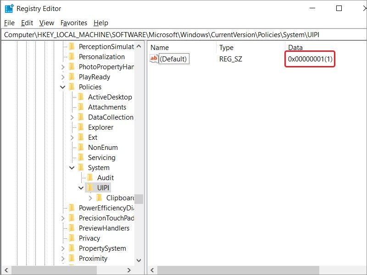This screenshot has width=367, height=275.
Task: Click the string value icon beside (Default)
Action: [x=154, y=59]
